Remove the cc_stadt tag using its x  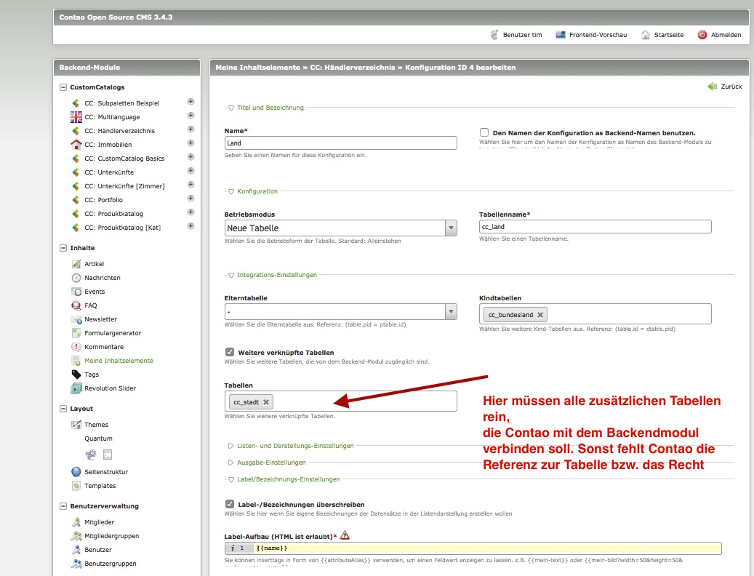[266, 401]
